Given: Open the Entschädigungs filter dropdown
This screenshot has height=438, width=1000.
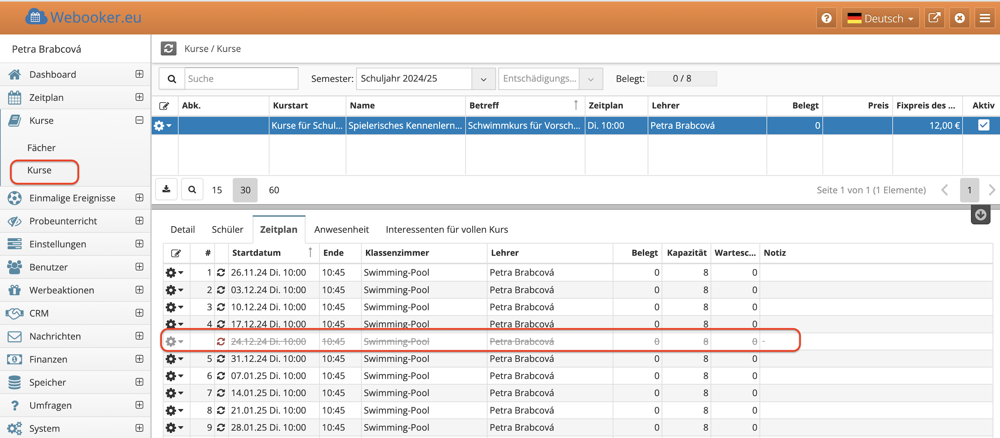Looking at the screenshot, I should coord(590,79).
